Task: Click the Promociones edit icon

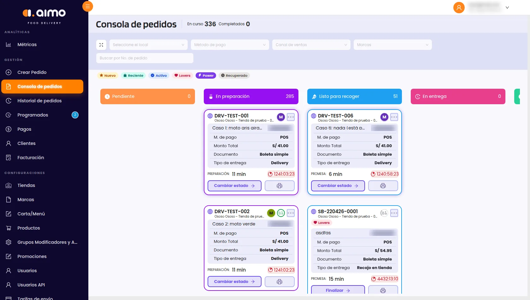Action: [9, 256]
